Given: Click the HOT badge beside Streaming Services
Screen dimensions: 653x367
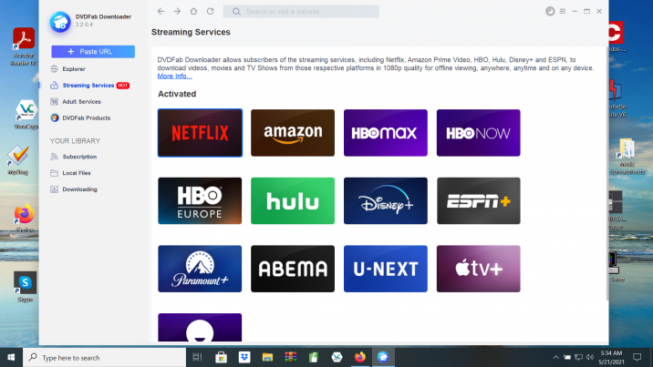Looking at the screenshot, I should 123,86.
